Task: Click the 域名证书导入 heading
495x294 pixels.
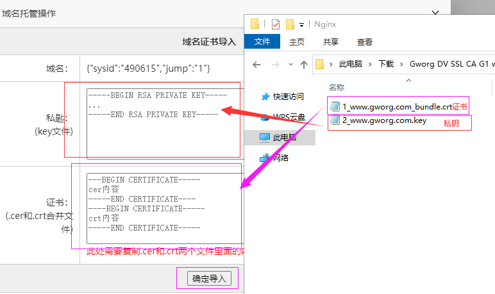Action: (209, 42)
